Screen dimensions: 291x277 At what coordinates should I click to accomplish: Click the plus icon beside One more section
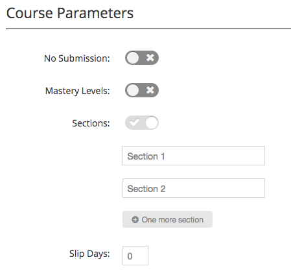pos(135,220)
